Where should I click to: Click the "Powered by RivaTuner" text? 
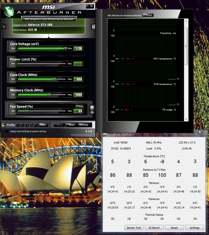click(81, 135)
